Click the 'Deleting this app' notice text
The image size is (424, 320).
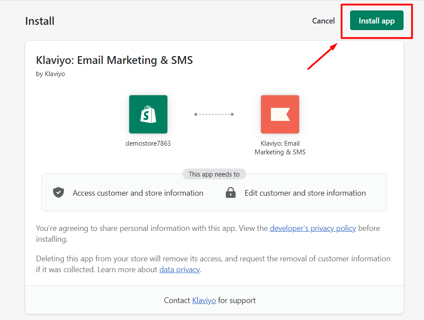point(213,264)
